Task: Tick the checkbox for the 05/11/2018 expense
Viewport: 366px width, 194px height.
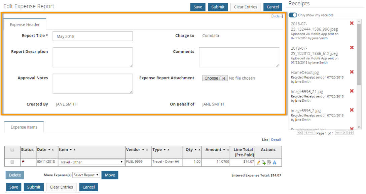Action: click(x=12, y=162)
